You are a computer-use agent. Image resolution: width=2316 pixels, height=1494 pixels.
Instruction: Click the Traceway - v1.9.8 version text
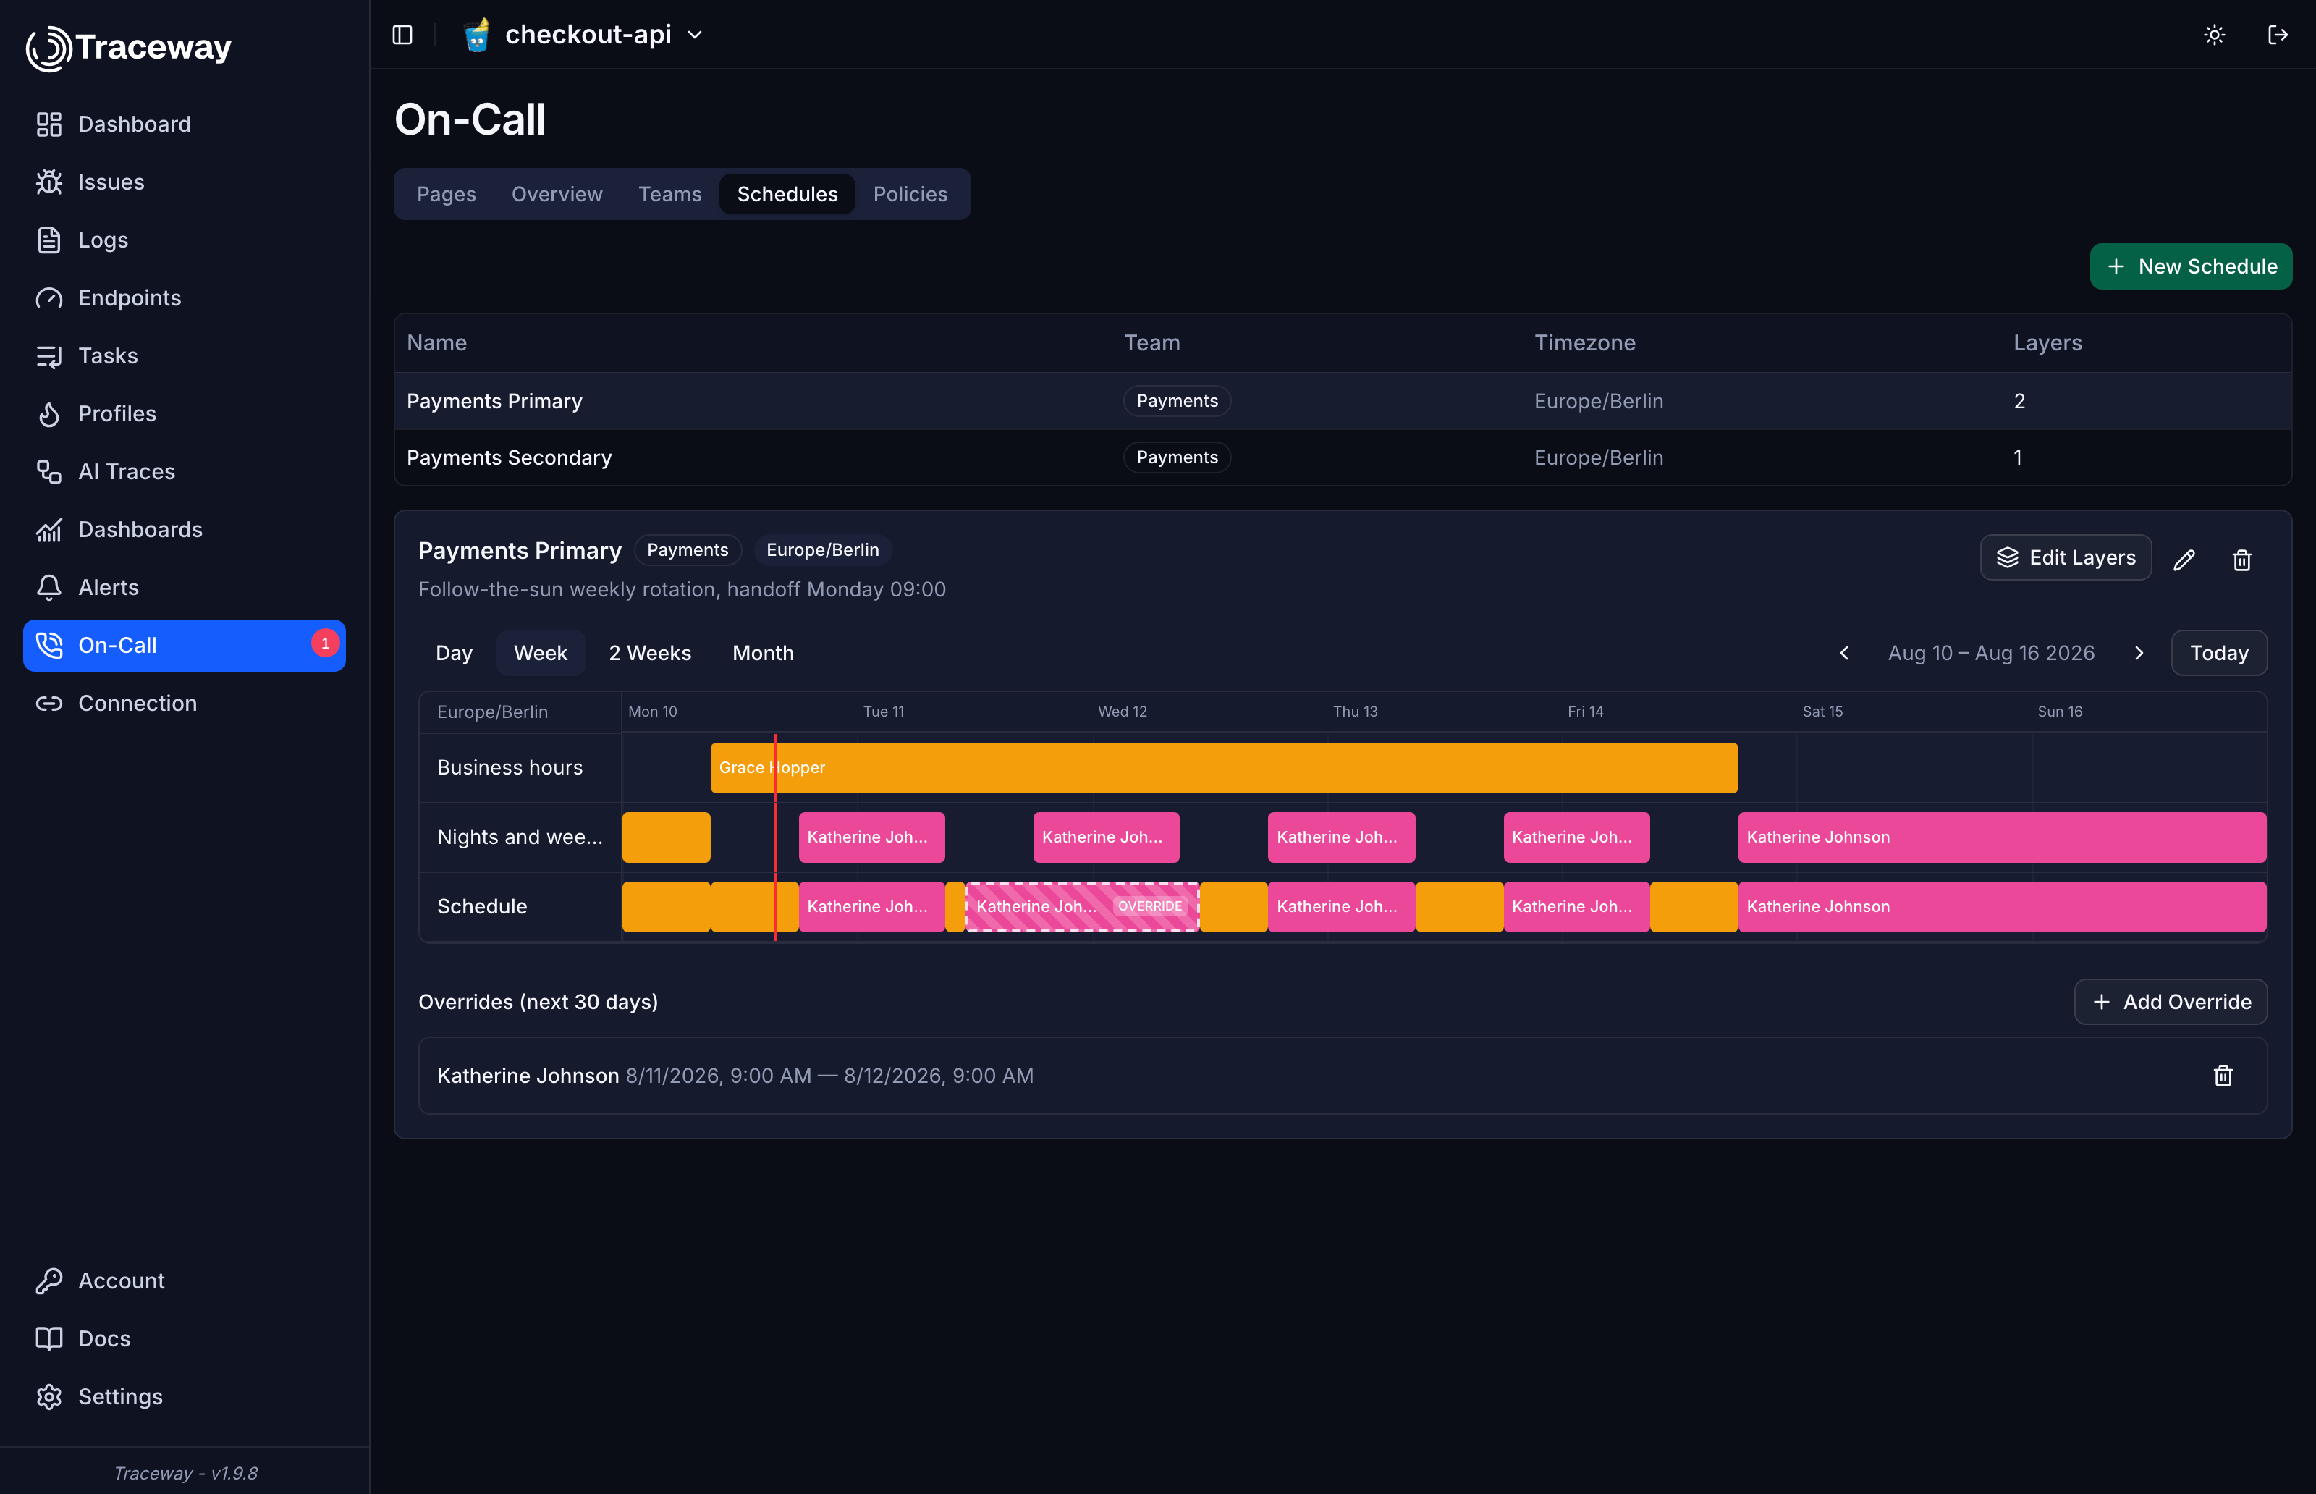click(x=185, y=1473)
